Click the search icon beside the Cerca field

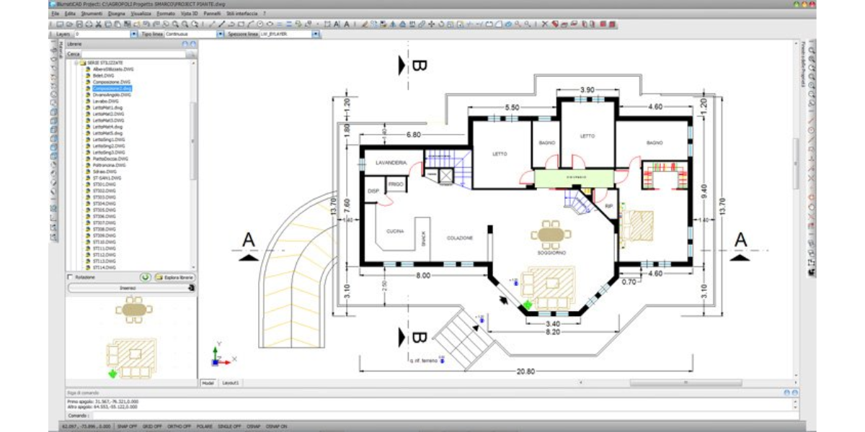pos(192,54)
